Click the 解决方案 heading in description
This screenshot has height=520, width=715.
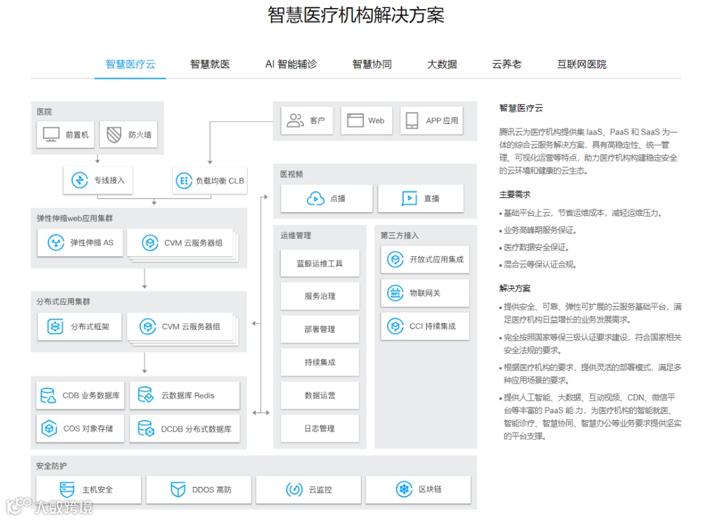[x=515, y=288]
